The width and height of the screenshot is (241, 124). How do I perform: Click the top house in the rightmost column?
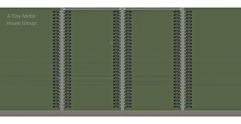pos(189,12)
